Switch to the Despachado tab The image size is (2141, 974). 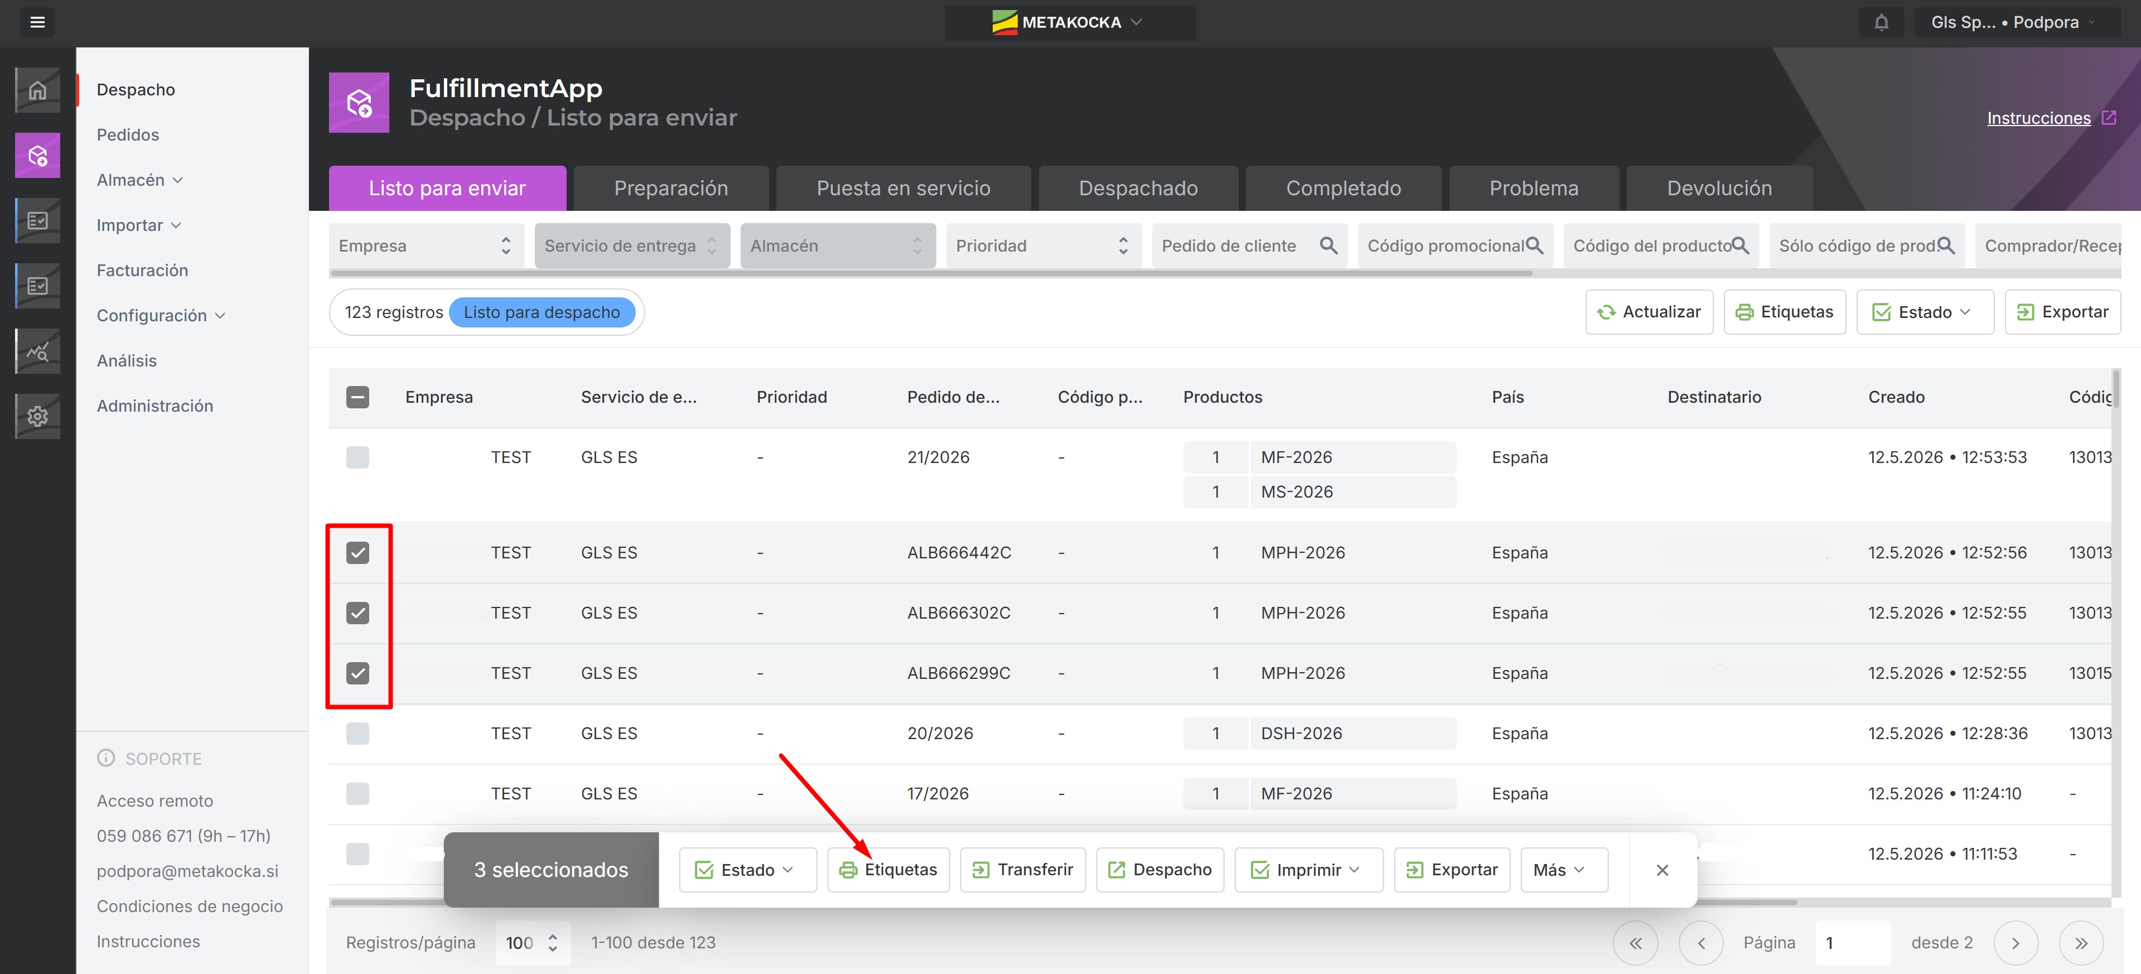click(x=1138, y=189)
